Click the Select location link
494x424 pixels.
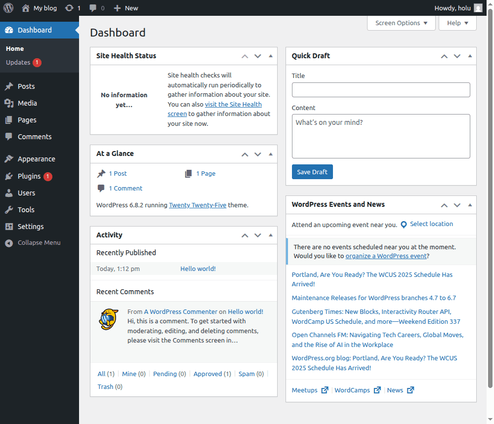coord(431,224)
